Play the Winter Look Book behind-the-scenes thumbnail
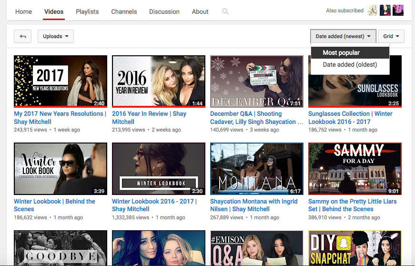The height and width of the screenshot is (266, 415). (61, 169)
